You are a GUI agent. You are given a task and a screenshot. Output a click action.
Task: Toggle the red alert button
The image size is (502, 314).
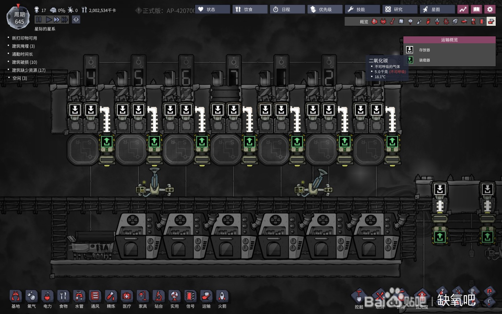(x=76, y=20)
